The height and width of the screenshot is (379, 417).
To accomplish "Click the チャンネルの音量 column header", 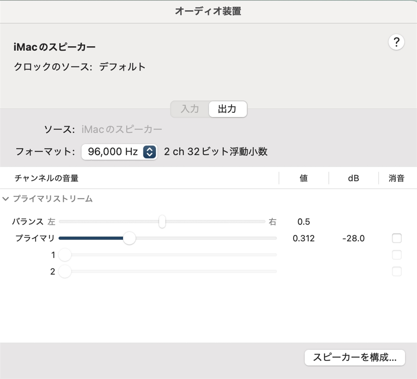I will (46, 178).
